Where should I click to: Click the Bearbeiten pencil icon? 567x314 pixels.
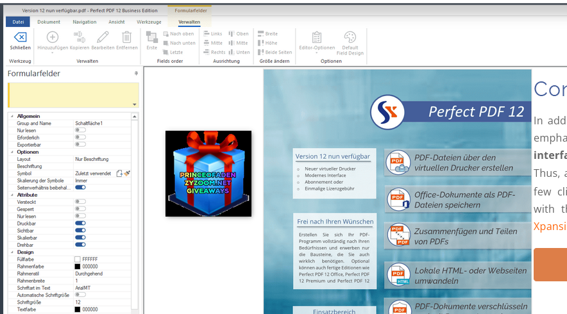click(103, 37)
